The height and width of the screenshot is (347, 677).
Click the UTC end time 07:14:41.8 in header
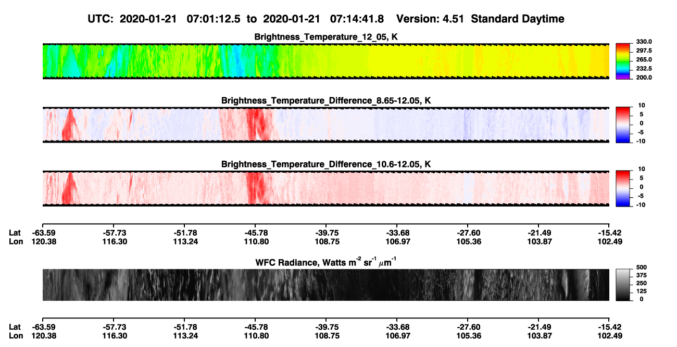tap(357, 19)
